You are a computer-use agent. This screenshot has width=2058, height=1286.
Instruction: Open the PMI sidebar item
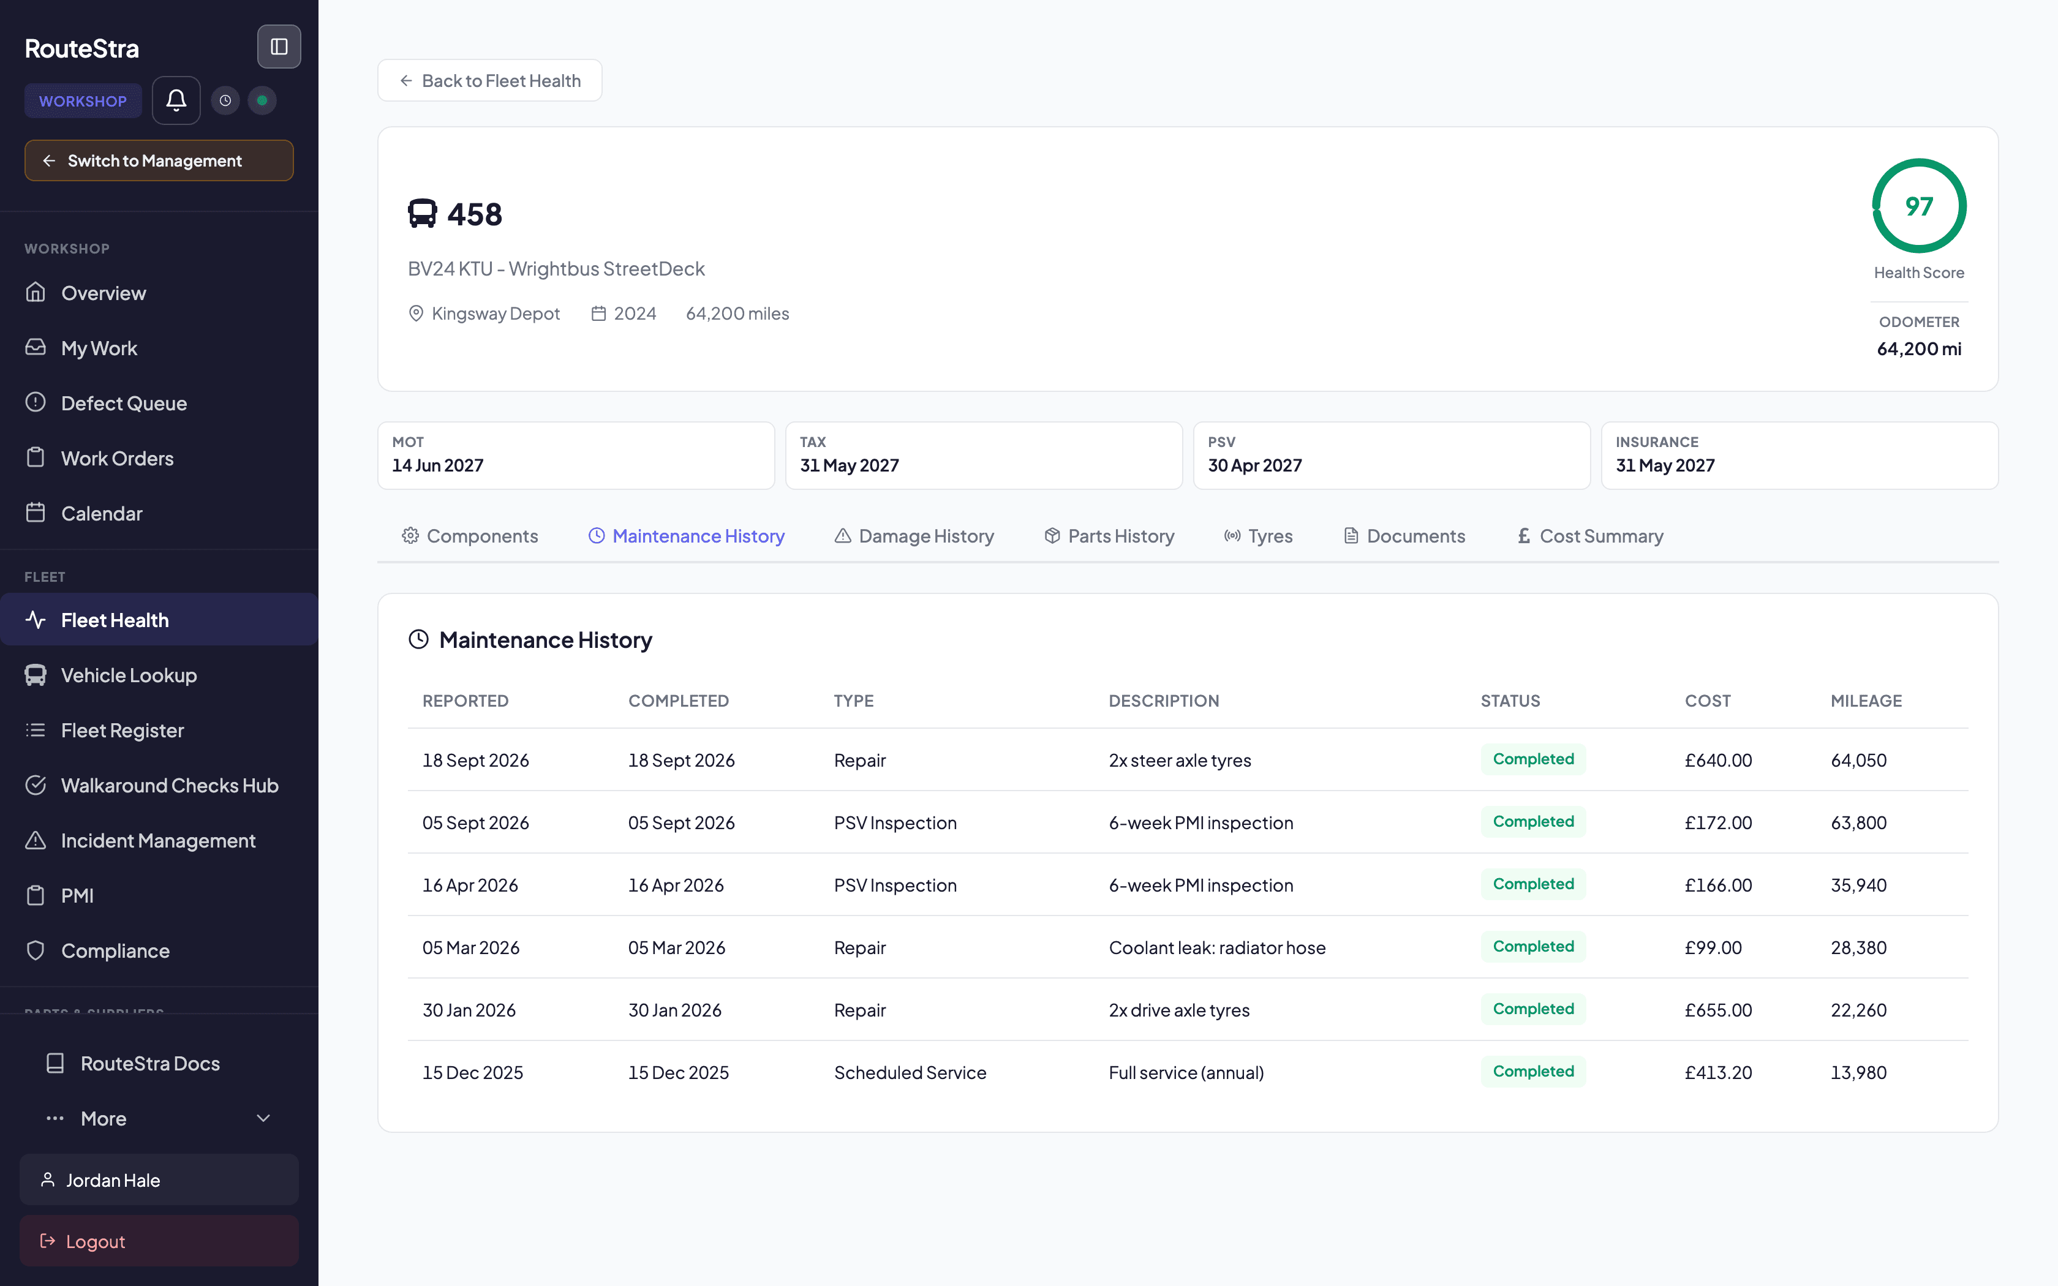point(159,895)
